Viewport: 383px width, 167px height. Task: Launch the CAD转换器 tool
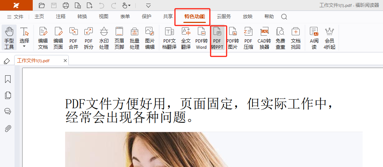264,38
